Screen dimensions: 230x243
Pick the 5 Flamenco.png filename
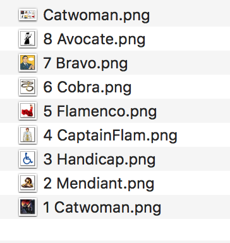(x=100, y=111)
